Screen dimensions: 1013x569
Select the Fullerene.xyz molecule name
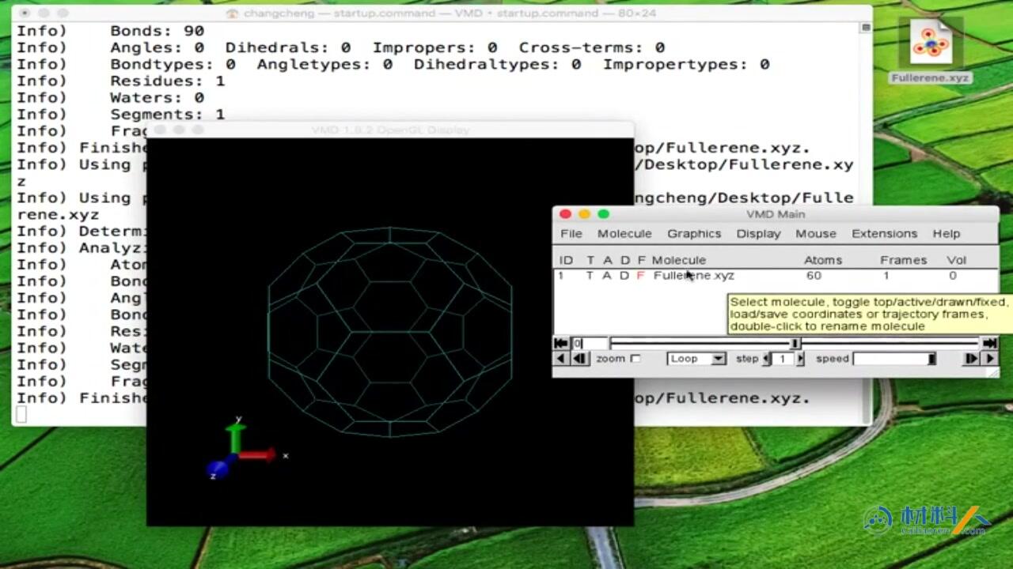pyautogui.click(x=694, y=276)
